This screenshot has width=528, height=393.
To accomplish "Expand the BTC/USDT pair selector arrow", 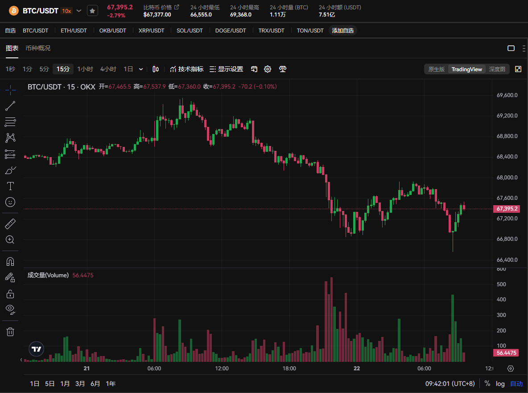I will [x=79, y=10].
